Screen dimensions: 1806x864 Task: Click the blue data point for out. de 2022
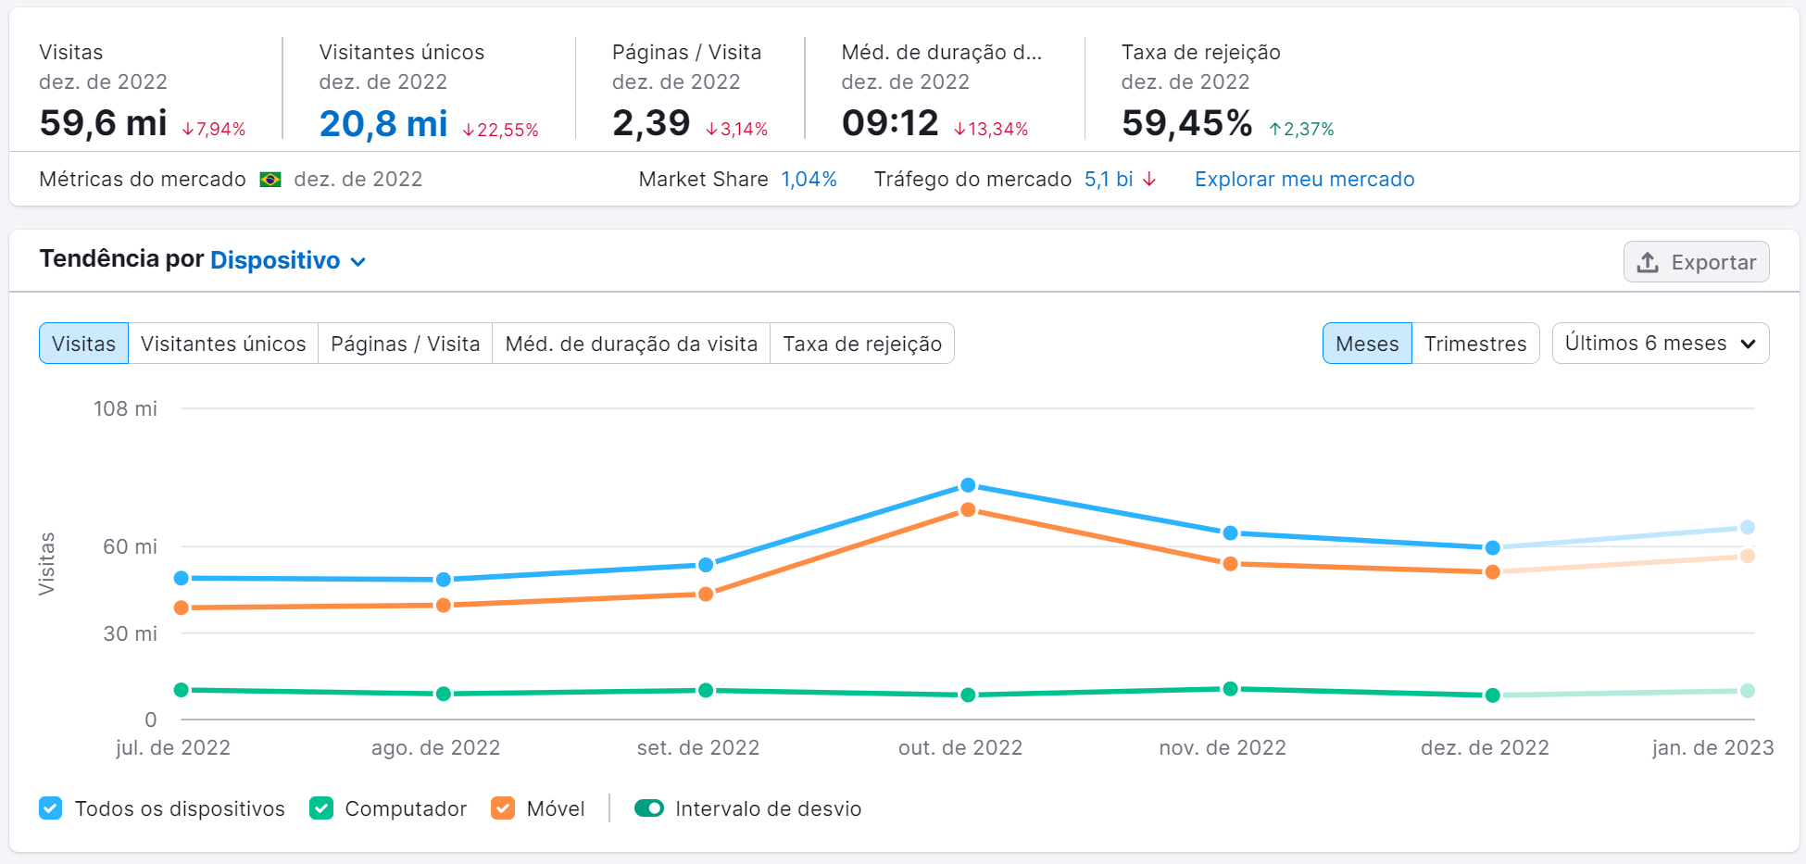point(968,485)
